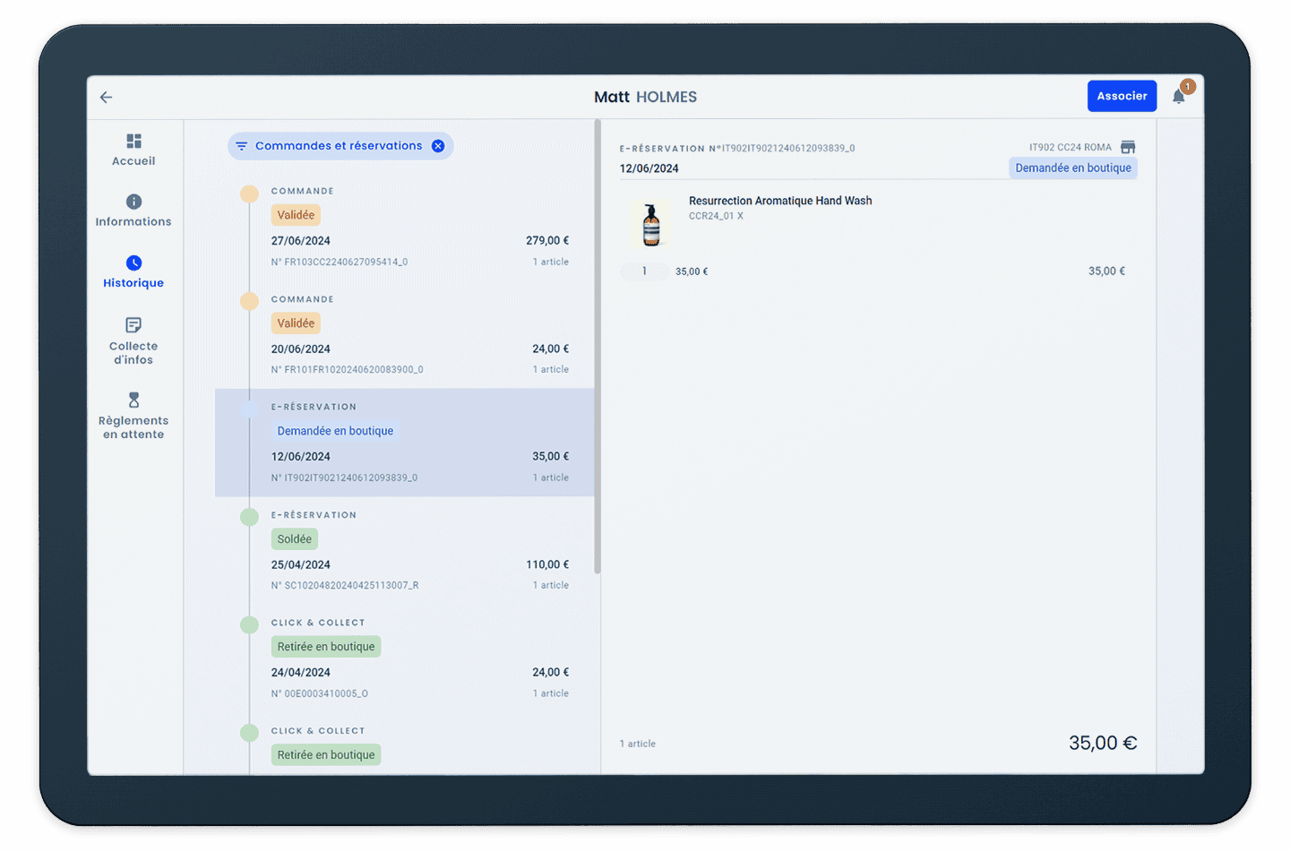This screenshot has height=852, width=1290.
Task: Click the quantity field showing 1
Action: tap(644, 271)
